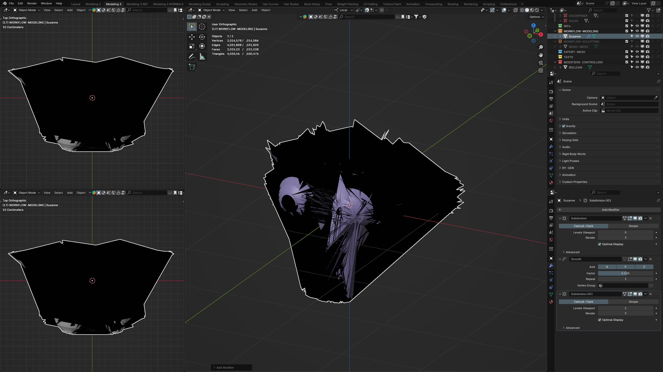
Task: Select the Add Cube tool
Action: coord(192,67)
